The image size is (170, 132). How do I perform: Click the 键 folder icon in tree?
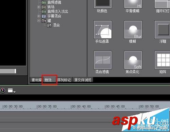(x=44, y=21)
